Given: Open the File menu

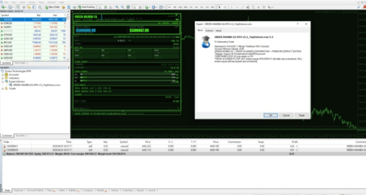Looking at the screenshot, I should pyautogui.click(x=6, y=2).
